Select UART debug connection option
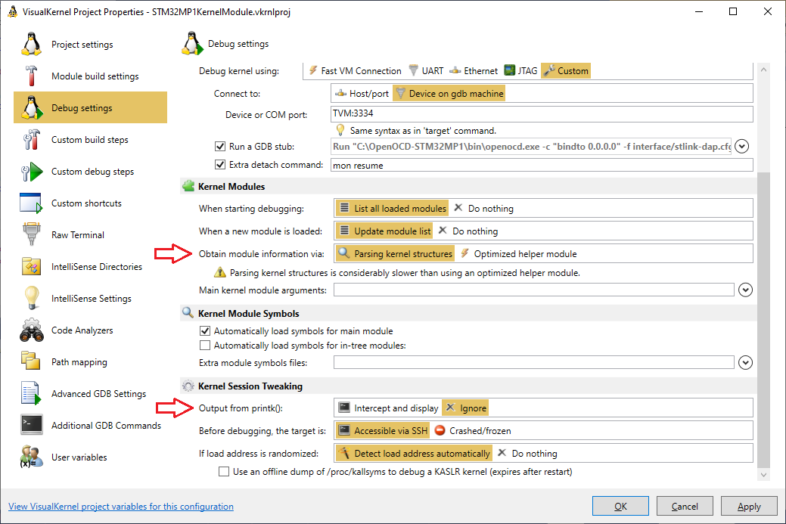Image resolution: width=786 pixels, height=524 pixels. [427, 70]
